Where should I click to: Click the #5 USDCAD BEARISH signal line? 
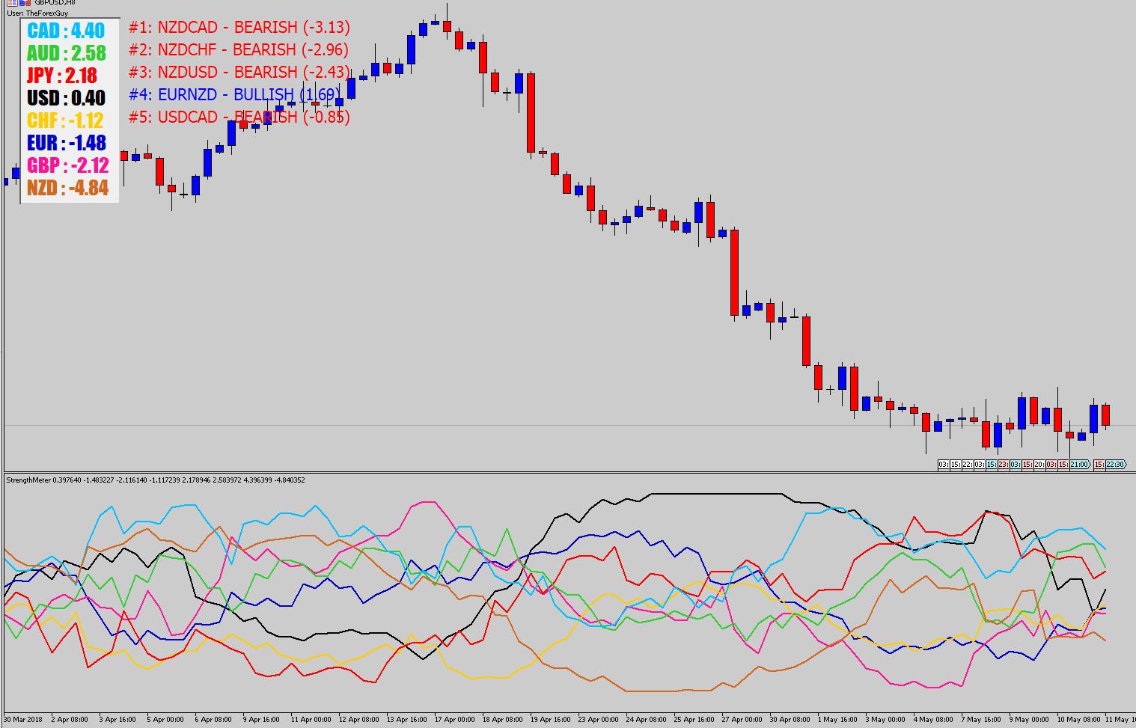(x=239, y=117)
